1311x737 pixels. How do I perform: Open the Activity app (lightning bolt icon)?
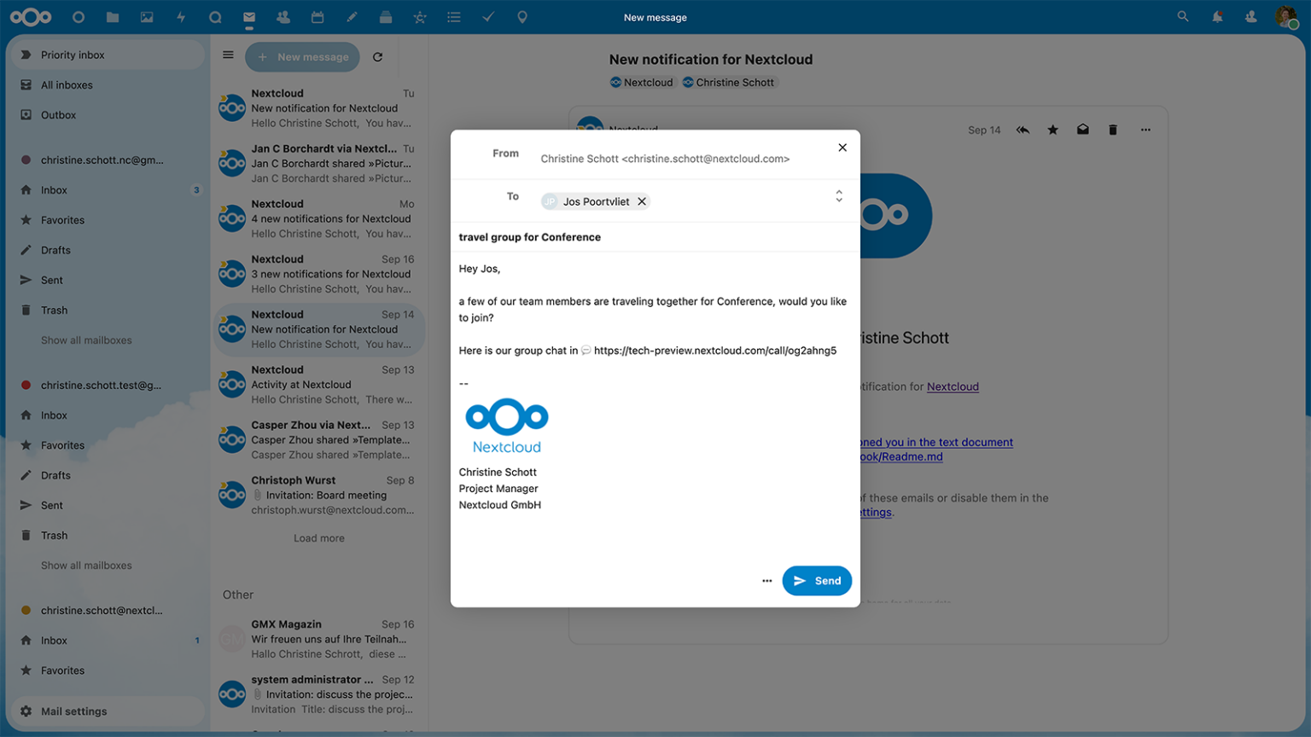[181, 16]
